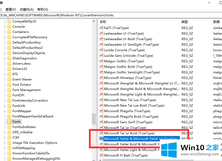Select Microsoft JhengHei Light value

[x=142, y=94]
